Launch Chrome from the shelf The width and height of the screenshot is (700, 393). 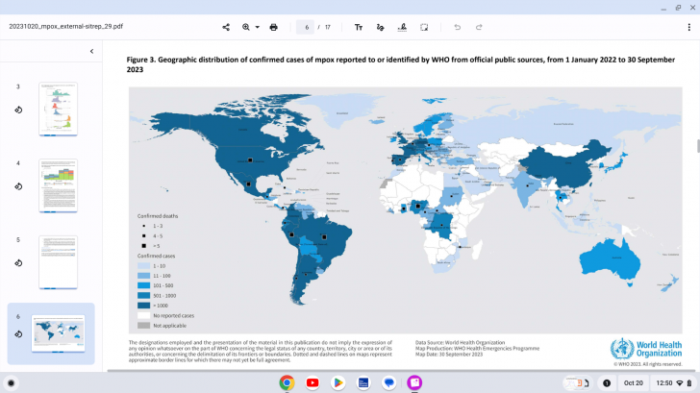pyautogui.click(x=287, y=382)
